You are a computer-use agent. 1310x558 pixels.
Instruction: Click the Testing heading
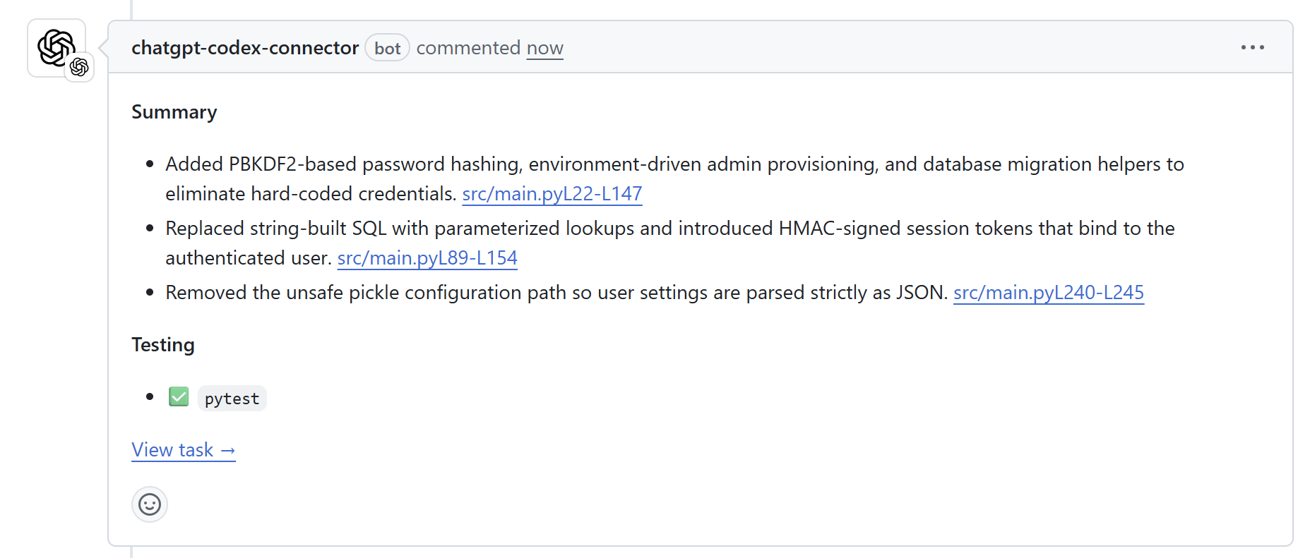pyautogui.click(x=162, y=345)
